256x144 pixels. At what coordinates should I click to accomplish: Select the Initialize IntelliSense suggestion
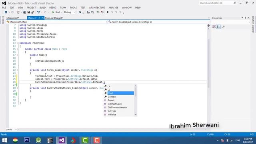click(x=119, y=115)
